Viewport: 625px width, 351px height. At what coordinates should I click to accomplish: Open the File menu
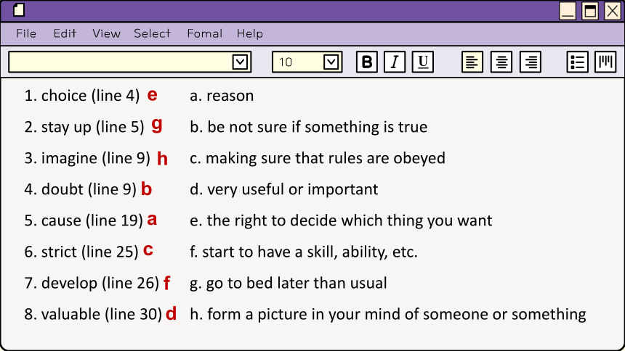(26, 33)
